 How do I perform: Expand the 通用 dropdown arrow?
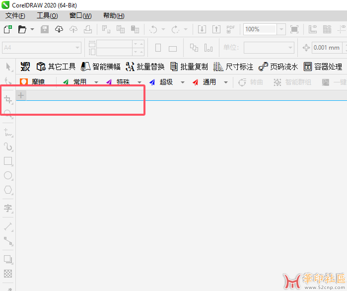(x=226, y=82)
